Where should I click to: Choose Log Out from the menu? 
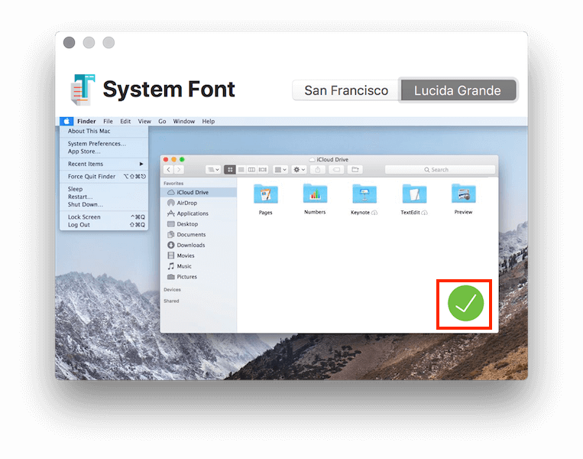(x=104, y=225)
